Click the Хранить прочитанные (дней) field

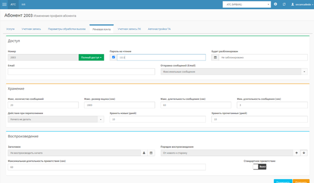tap(259, 119)
